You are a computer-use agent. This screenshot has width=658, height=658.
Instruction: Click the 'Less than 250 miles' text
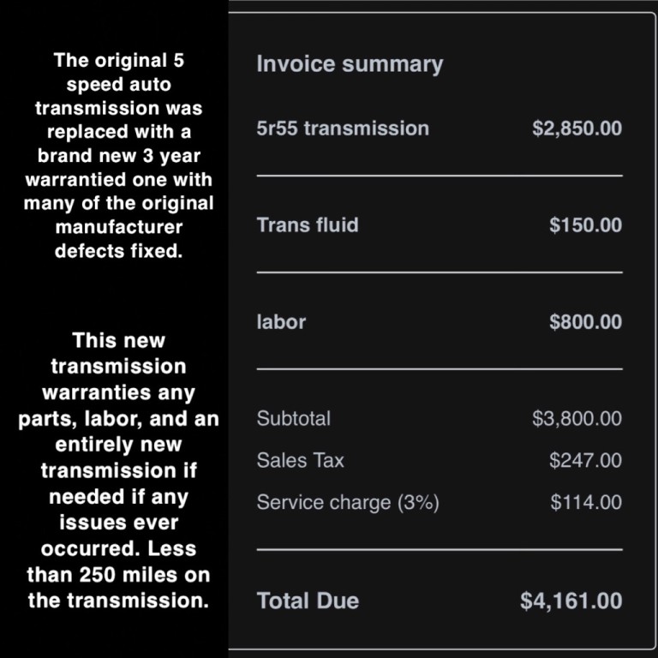pyautogui.click(x=119, y=562)
